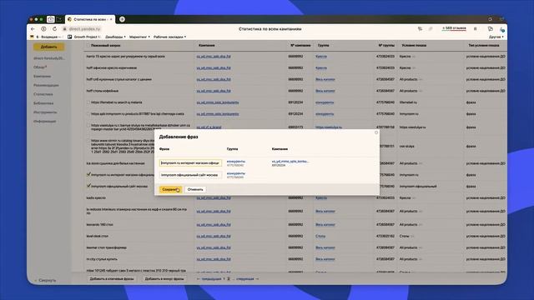Open the campaign link in the 'level desk стол' row
The height and width of the screenshot is (300, 534).
[214, 236]
